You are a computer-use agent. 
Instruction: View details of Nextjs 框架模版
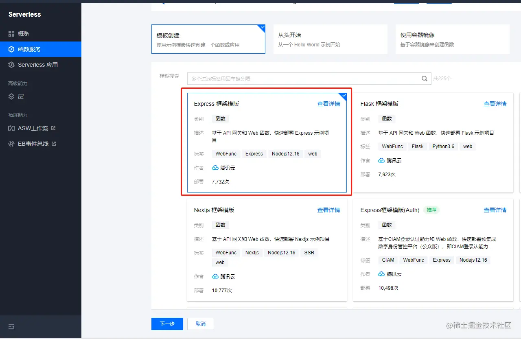coord(328,210)
